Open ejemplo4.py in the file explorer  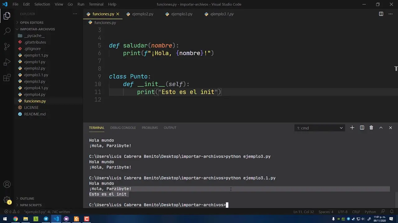pos(35,94)
